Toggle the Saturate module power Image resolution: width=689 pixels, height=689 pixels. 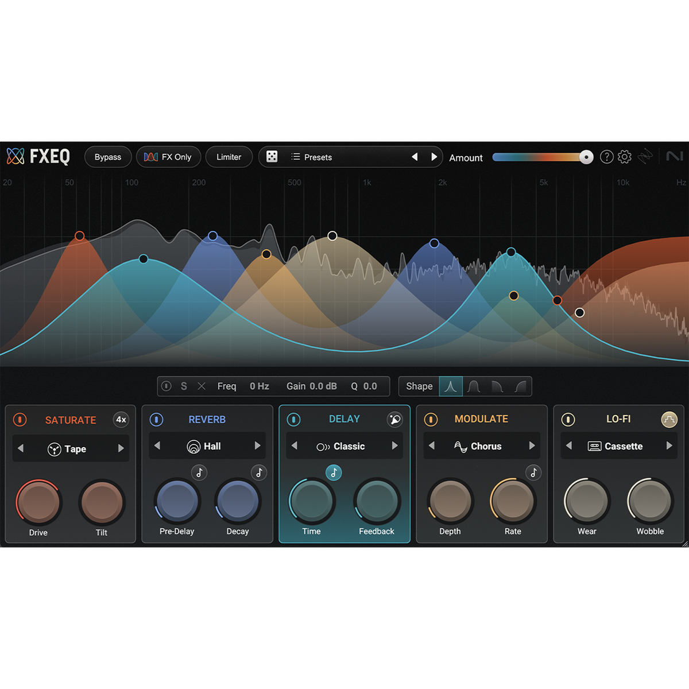point(20,420)
